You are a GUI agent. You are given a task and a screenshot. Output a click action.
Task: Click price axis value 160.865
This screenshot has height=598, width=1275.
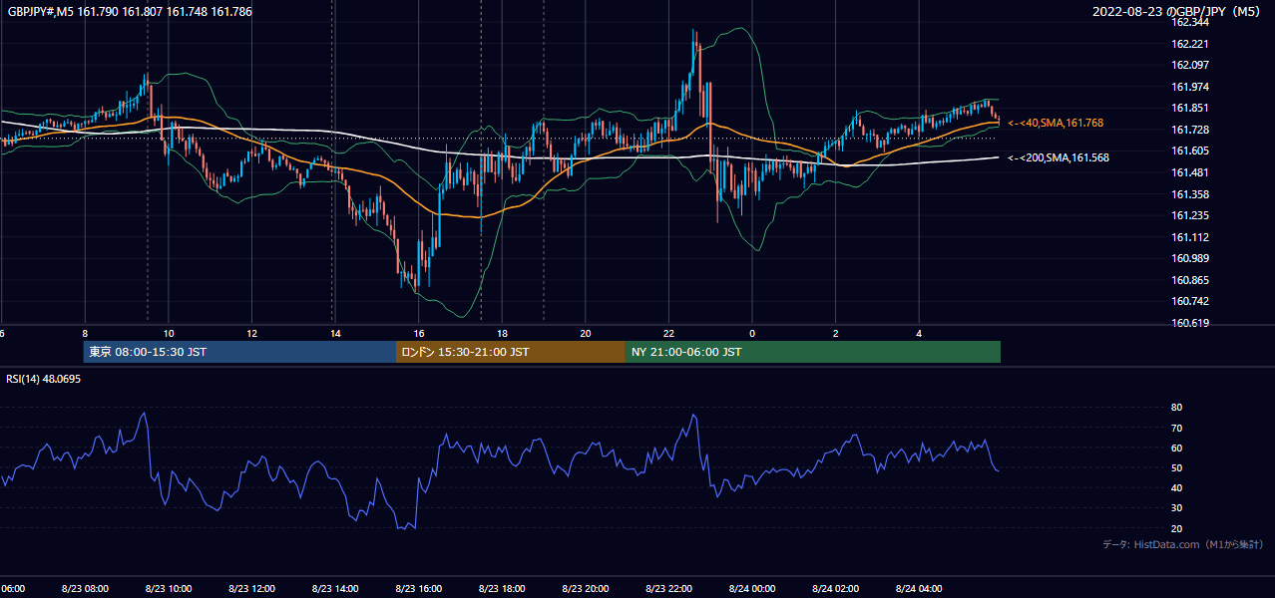coord(1190,280)
